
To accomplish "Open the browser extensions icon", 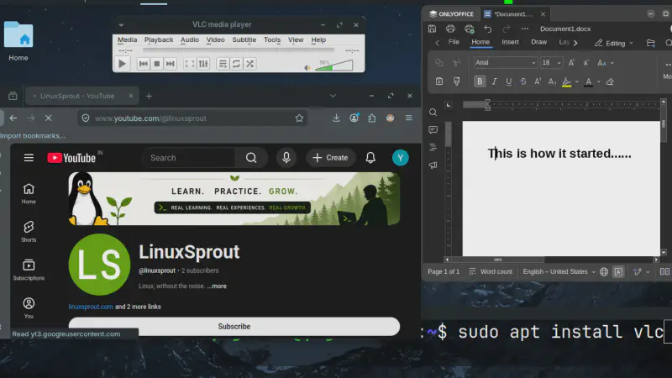I will point(371,118).
